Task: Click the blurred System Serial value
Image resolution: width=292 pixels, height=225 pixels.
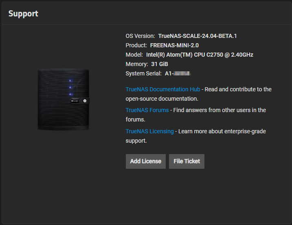Action: (x=178, y=73)
